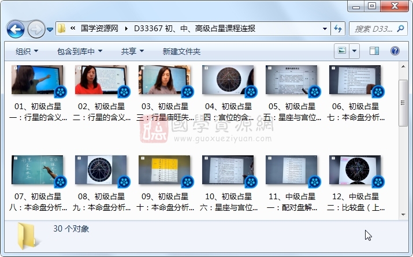
Task: Click 新建文件夹 button
Action: click(x=181, y=51)
